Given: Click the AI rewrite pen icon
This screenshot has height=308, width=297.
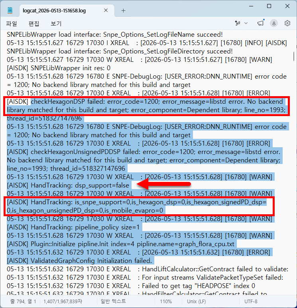Looking at the screenshot, I should (238, 23).
